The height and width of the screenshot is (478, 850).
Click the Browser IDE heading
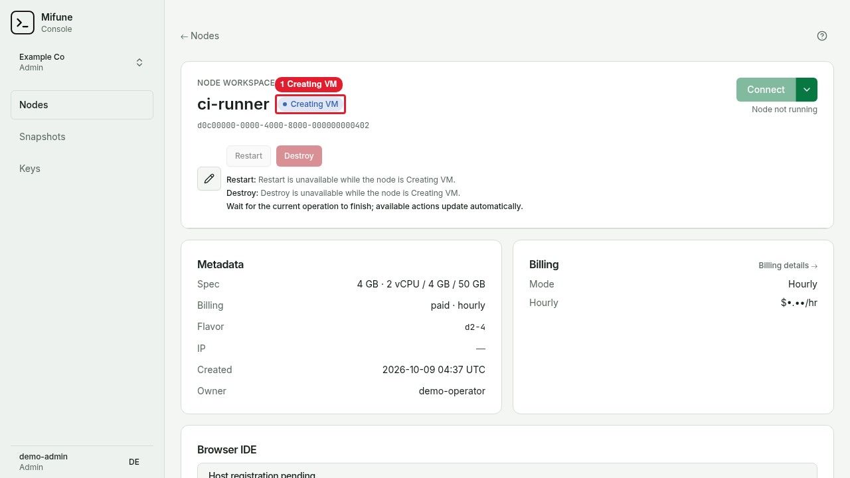tap(227, 450)
